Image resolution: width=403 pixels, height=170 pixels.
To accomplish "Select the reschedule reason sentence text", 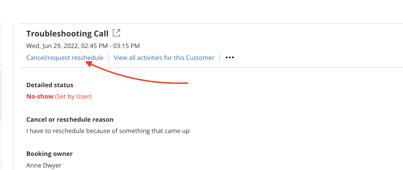I will coord(108,131).
